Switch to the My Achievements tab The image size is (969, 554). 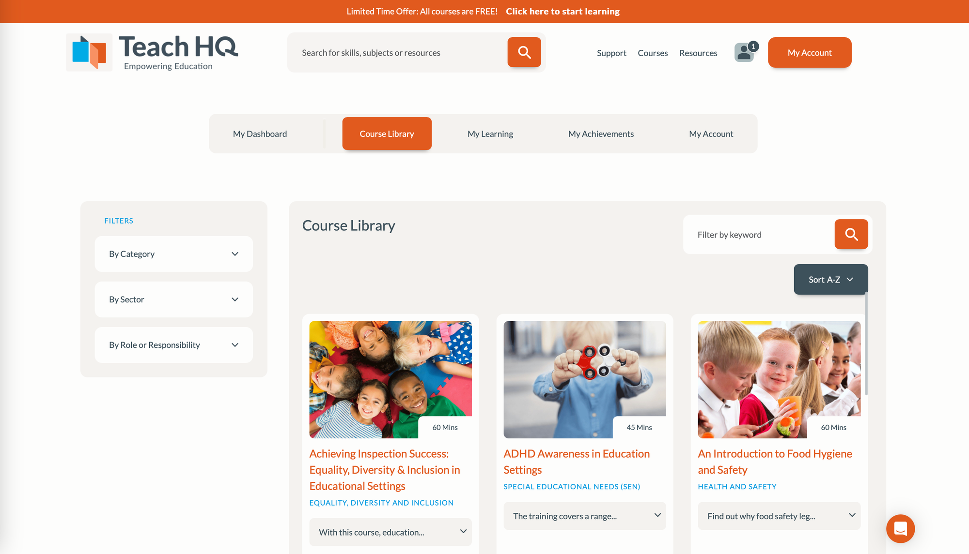[x=601, y=134]
